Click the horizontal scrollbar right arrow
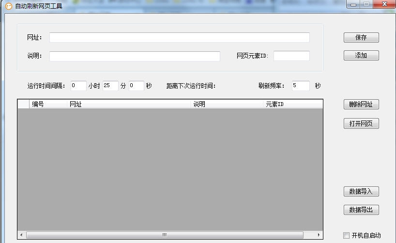This screenshot has width=396, height=243. 319,235
